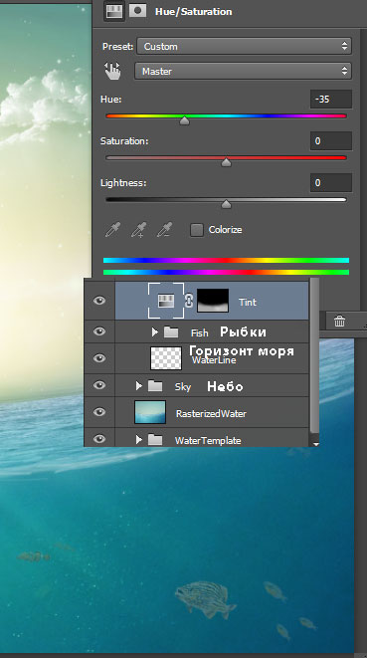Click the link icon between Tint thumbnails

189,301
